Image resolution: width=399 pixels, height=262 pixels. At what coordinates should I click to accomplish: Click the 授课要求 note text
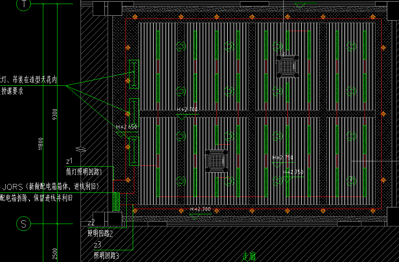point(12,91)
